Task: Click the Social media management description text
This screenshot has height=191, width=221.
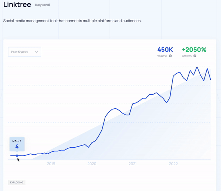Action: click(72, 21)
